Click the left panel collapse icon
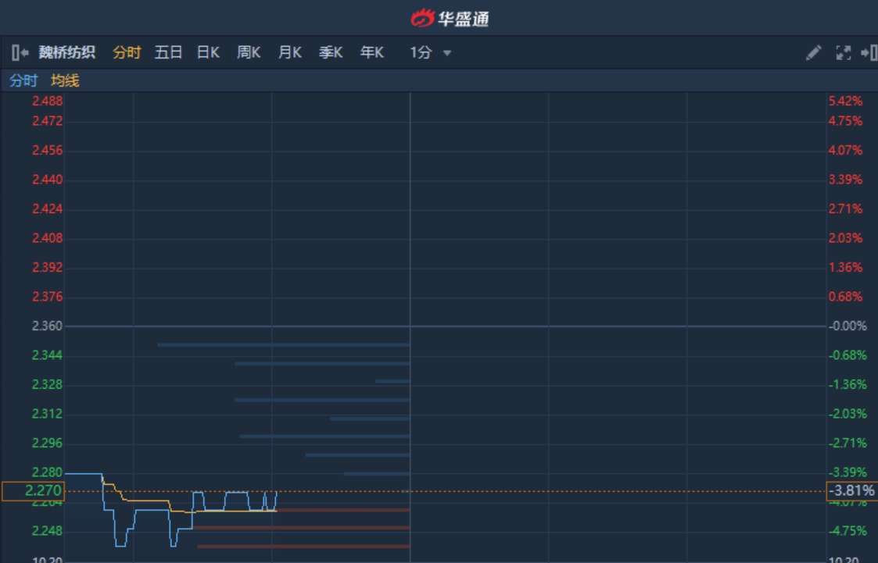Image resolution: width=878 pixels, height=563 pixels. point(20,53)
